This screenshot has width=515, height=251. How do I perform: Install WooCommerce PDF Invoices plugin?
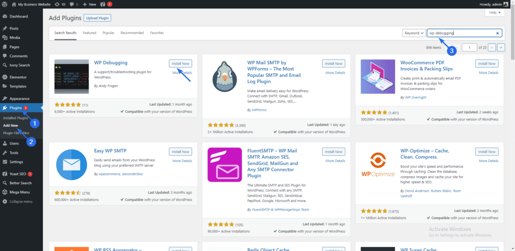pos(487,63)
